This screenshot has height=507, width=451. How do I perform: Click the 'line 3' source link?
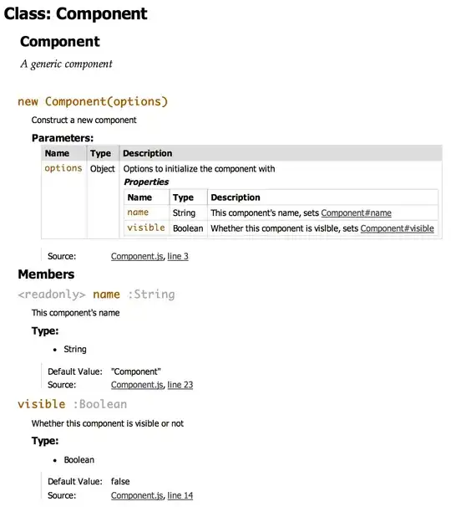pyautogui.click(x=178, y=256)
